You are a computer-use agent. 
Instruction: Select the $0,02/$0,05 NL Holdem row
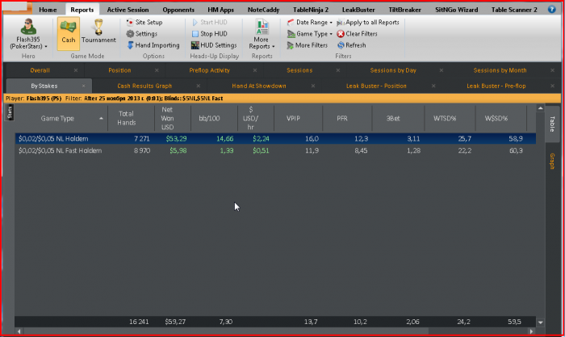pyautogui.click(x=275, y=138)
